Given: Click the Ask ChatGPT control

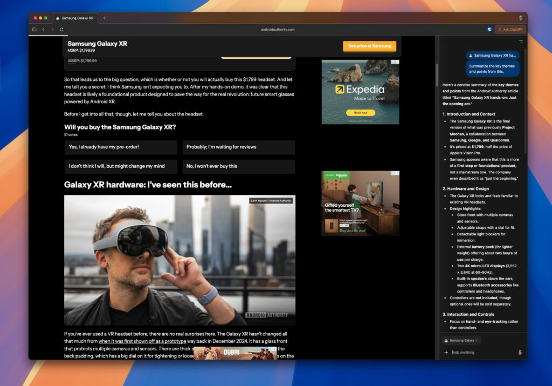Looking at the screenshot, I should click(509, 29).
